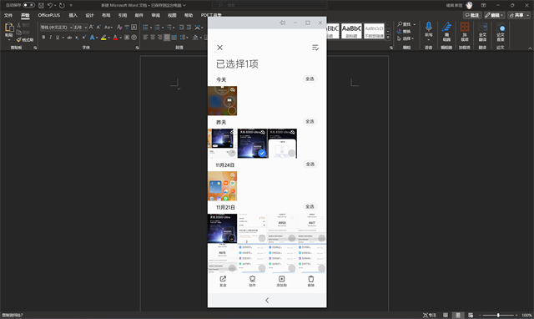Select all photos from Today
The width and height of the screenshot is (534, 319).
tap(310, 78)
